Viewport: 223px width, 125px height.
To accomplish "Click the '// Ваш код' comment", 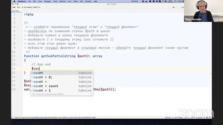I will click(x=41, y=65).
